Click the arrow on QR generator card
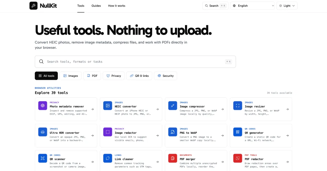The height and width of the screenshot is (171, 327). 287,135
